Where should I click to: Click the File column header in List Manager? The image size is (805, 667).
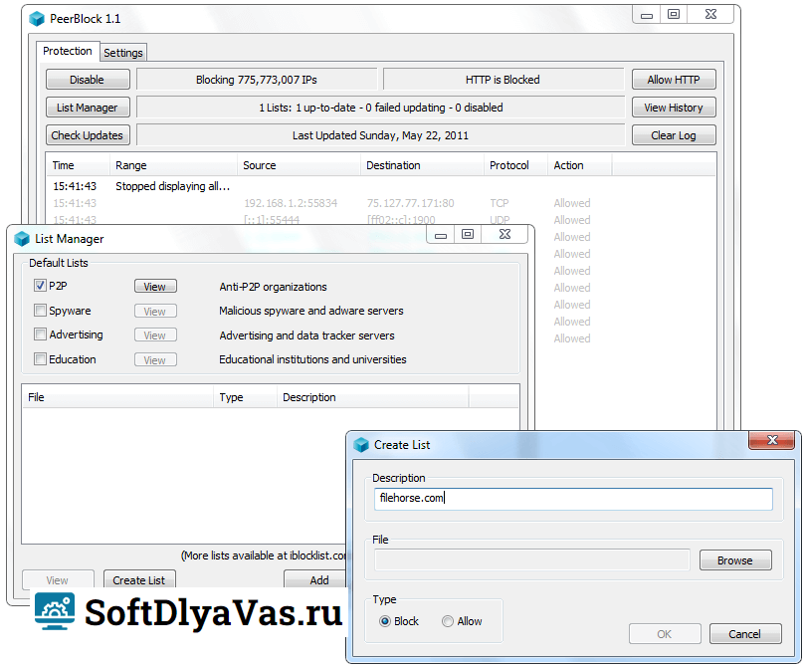117,397
